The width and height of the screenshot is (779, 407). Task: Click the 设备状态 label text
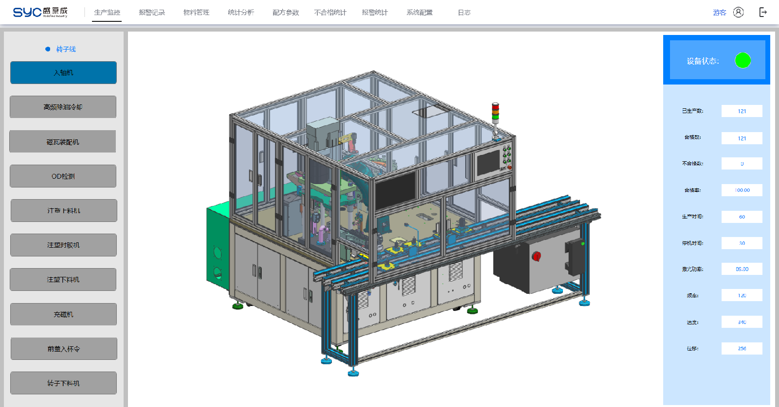(703, 61)
